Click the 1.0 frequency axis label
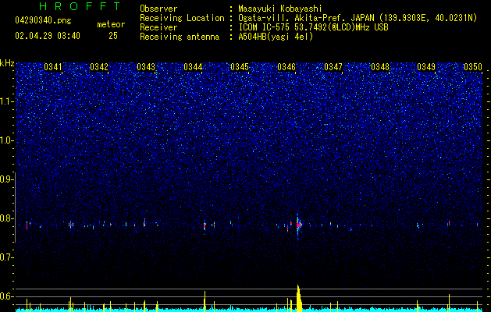 tap(7, 140)
